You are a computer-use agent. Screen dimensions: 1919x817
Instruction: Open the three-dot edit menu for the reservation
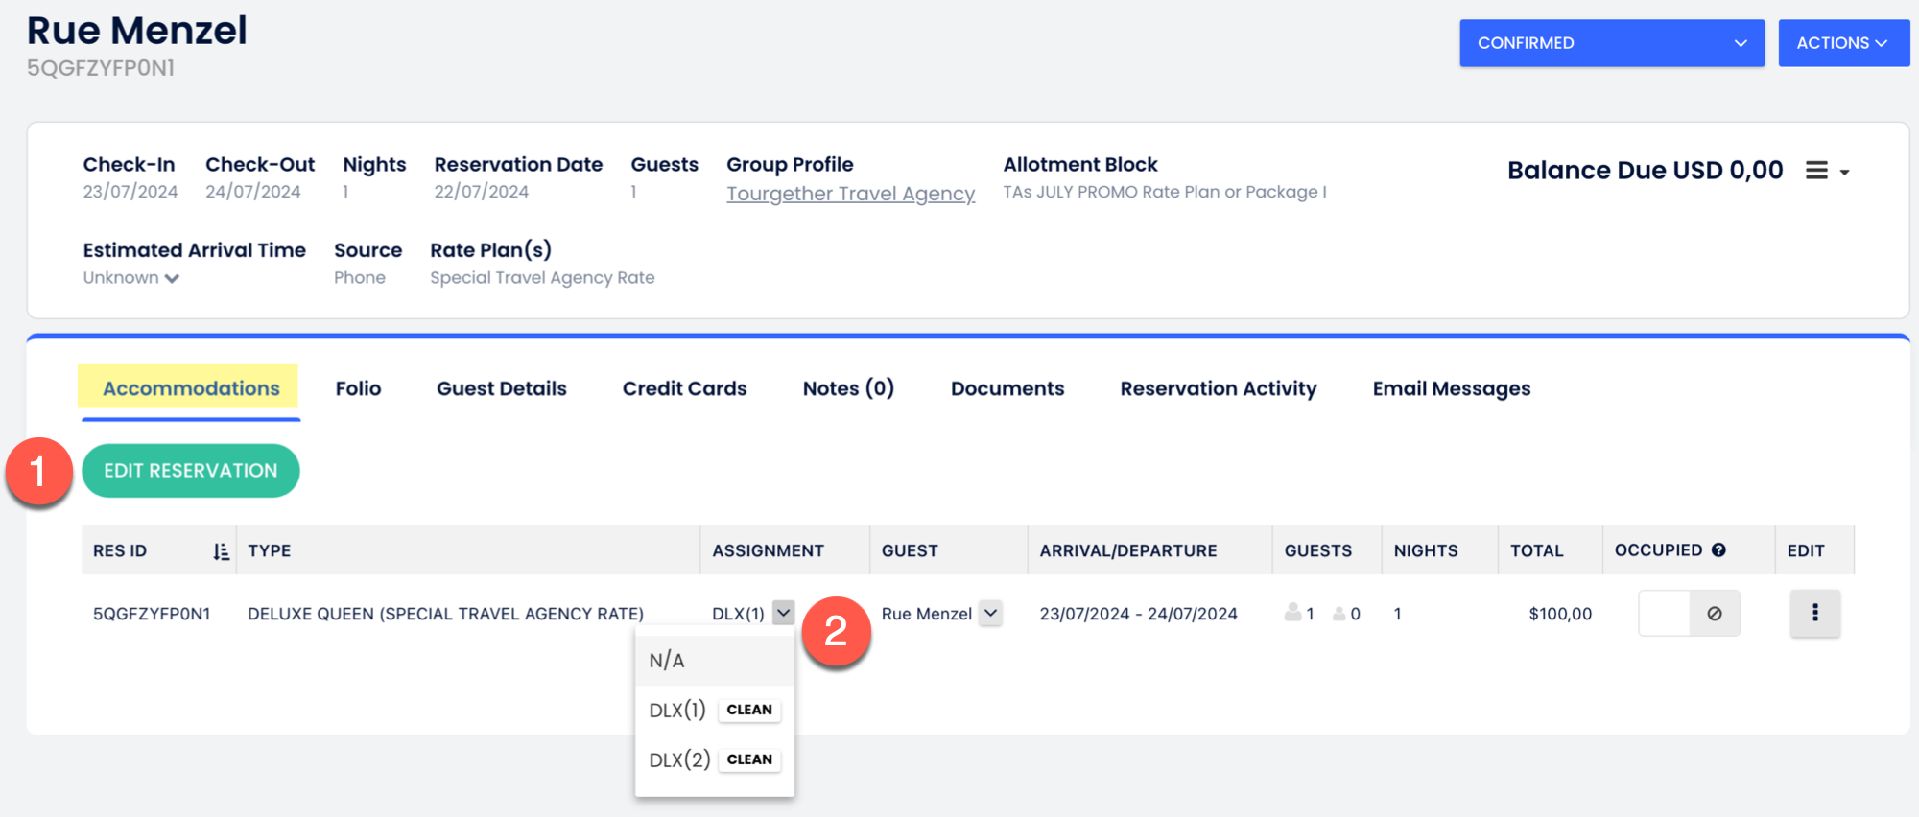point(1814,614)
